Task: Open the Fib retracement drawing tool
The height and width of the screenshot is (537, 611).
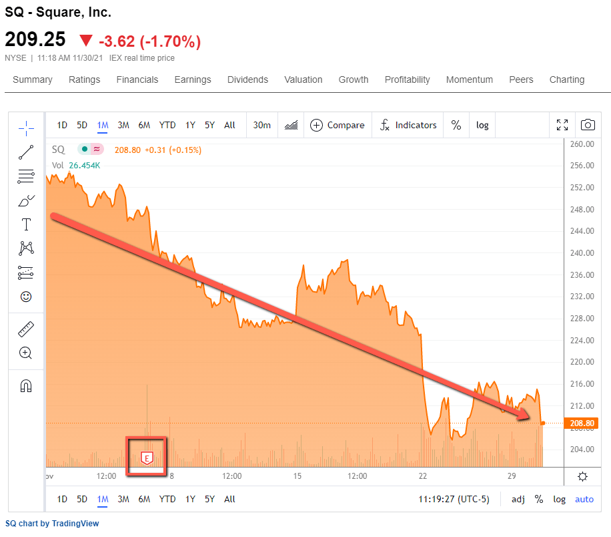Action: [26, 176]
